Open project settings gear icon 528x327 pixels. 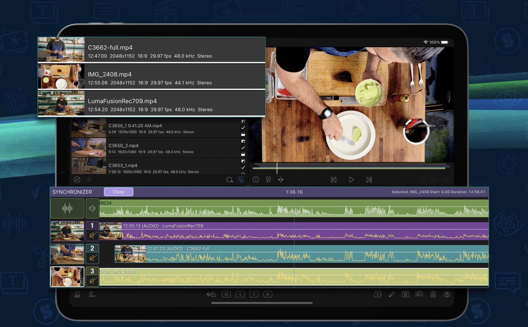pyautogui.click(x=447, y=294)
